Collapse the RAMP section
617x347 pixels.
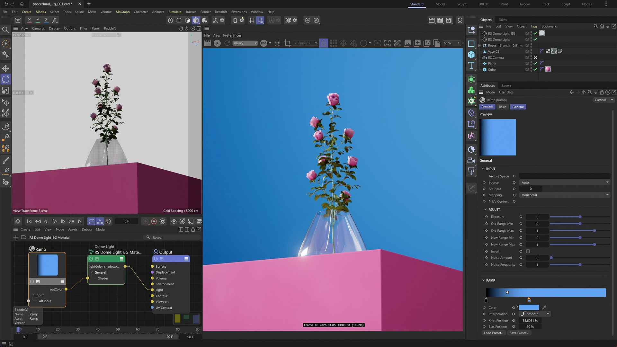tap(483, 280)
